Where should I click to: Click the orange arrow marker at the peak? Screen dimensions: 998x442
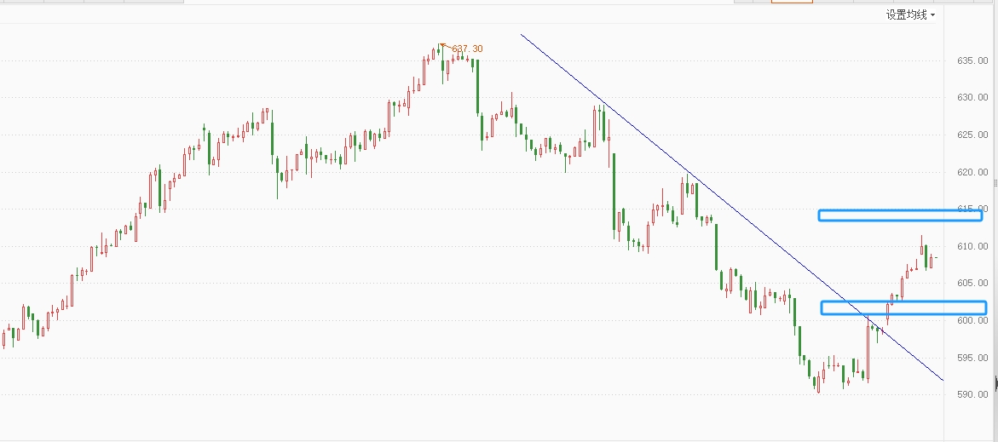tap(442, 46)
